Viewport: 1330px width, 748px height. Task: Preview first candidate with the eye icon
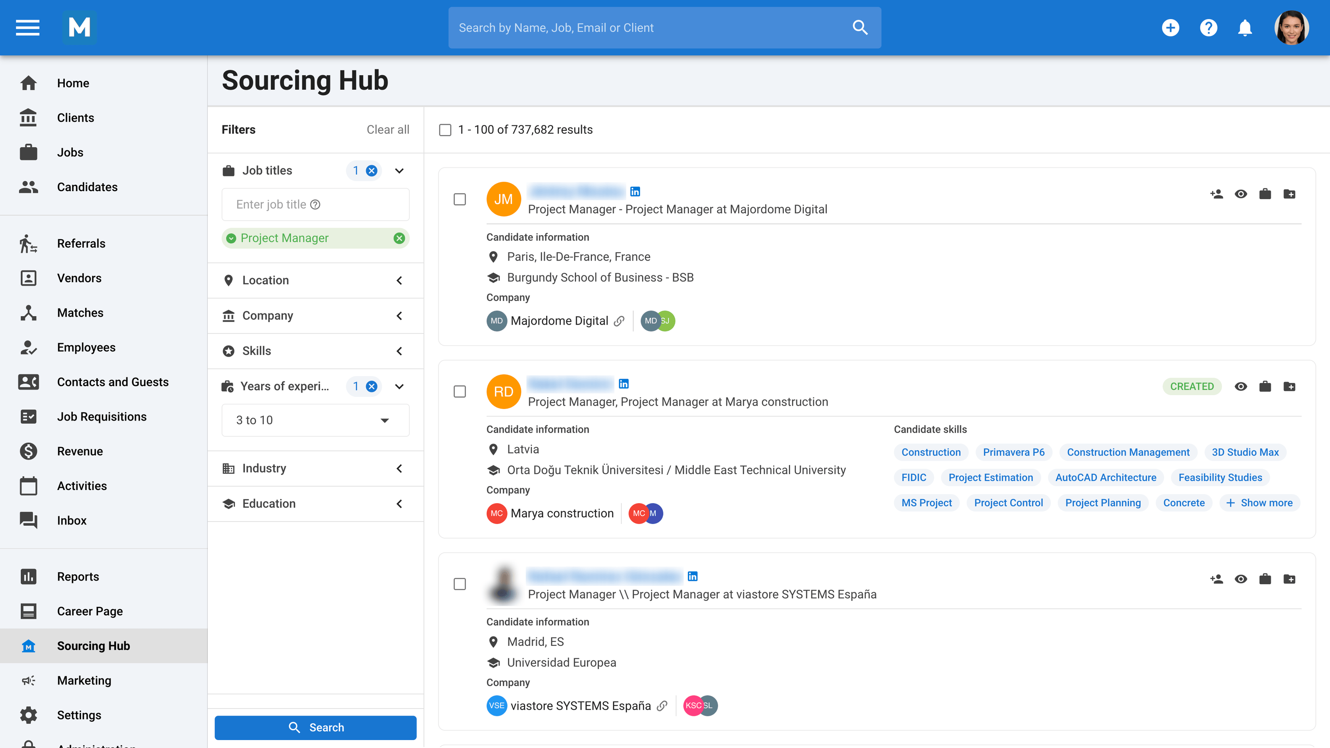(1241, 194)
